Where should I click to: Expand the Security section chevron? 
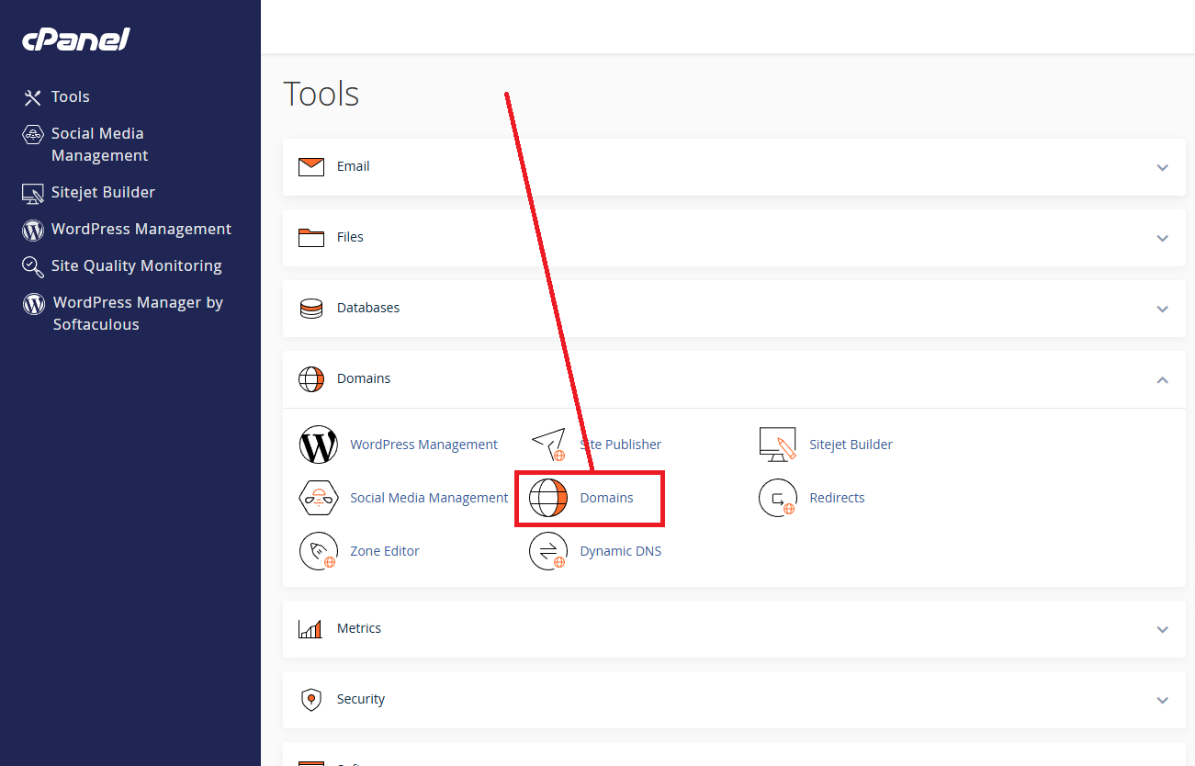[1163, 701]
